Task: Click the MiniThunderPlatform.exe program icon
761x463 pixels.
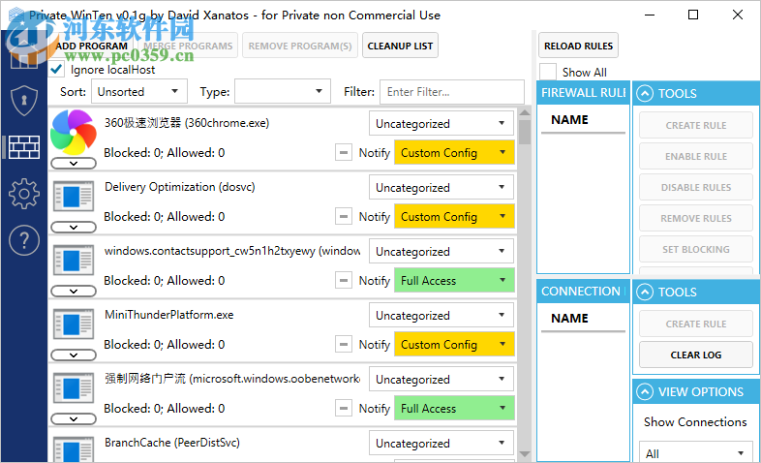Action: tap(74, 324)
